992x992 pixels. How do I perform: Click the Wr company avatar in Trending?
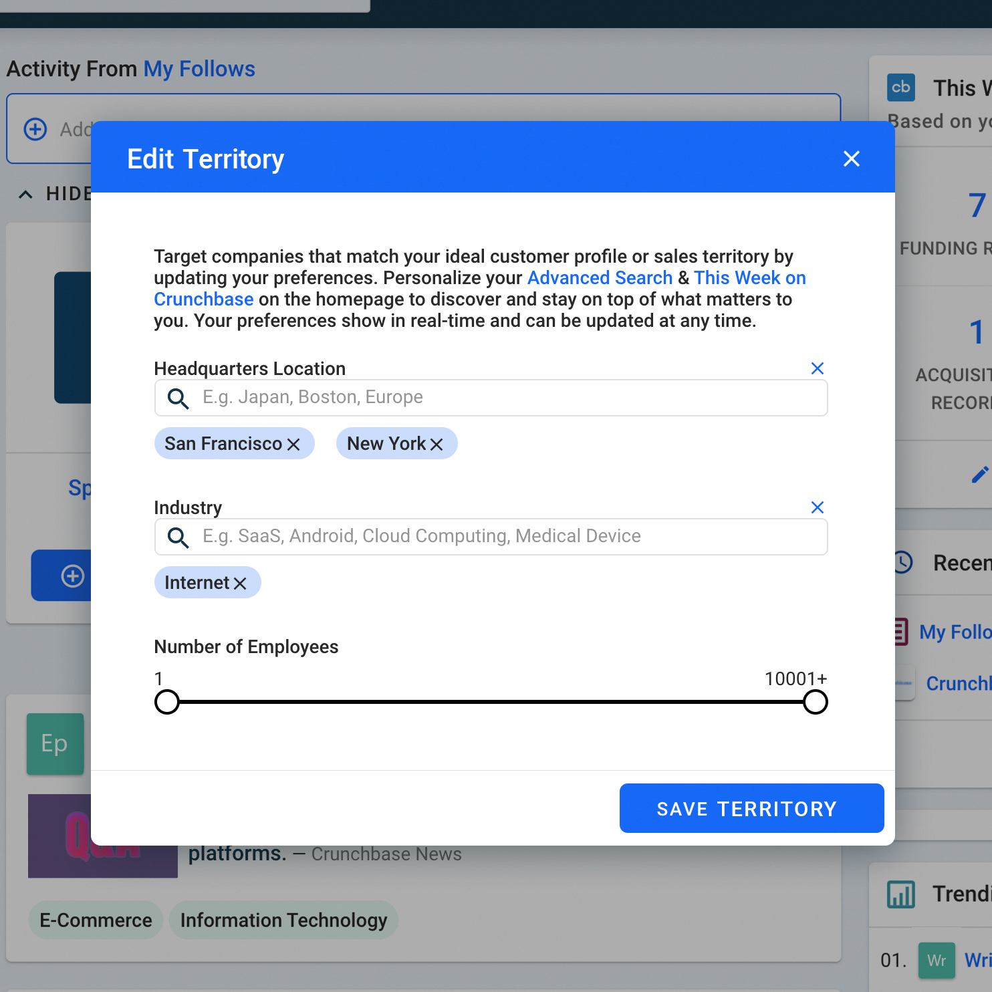(x=937, y=961)
